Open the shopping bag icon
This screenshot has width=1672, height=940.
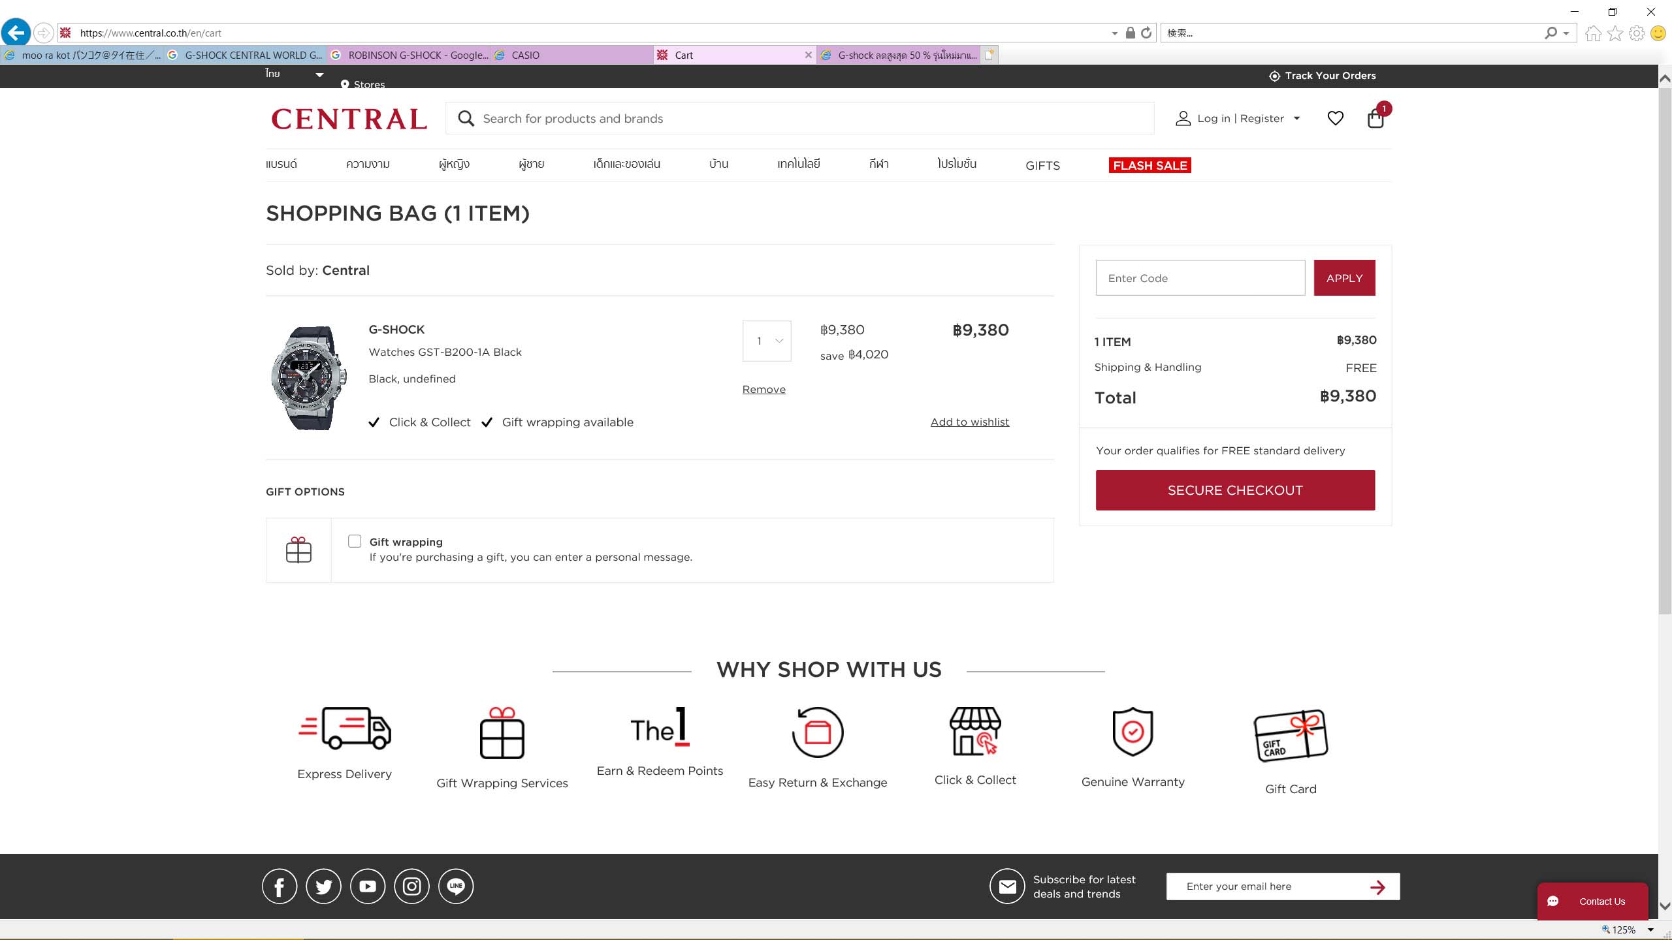[1375, 118]
